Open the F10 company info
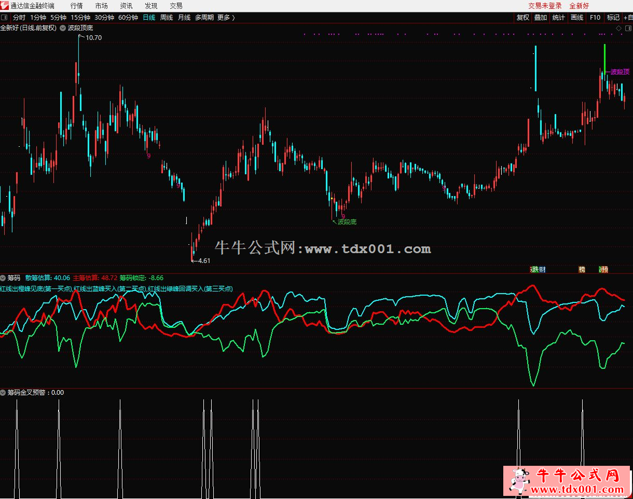Image resolution: width=633 pixels, height=499 pixels. click(x=595, y=18)
